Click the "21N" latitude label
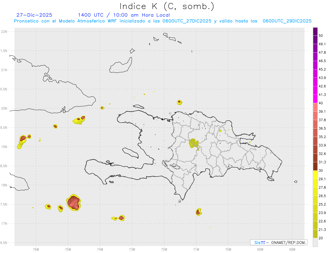 point(4,70)
